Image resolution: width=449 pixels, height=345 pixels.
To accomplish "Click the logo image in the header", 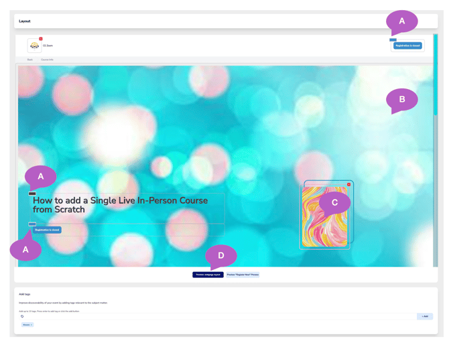I will pyautogui.click(x=34, y=46).
